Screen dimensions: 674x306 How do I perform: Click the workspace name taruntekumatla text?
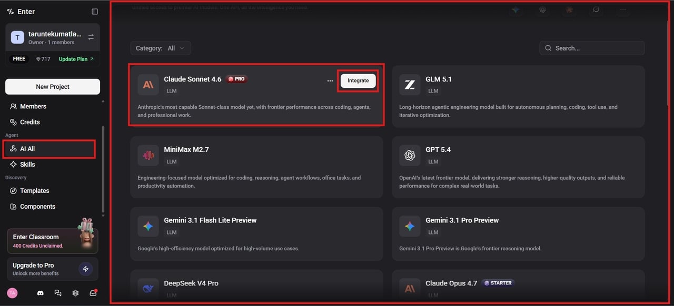[x=55, y=34]
